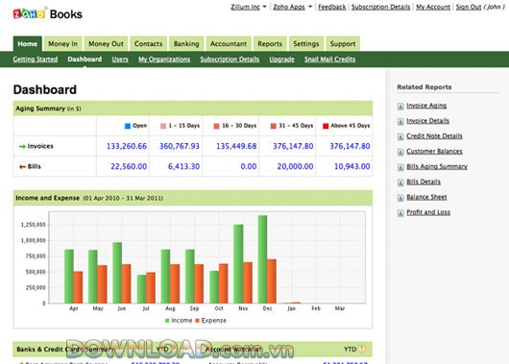Screen dimensions: 509x364
Task: Open the Invoice Aging report link
Action: pyautogui.click(x=426, y=106)
